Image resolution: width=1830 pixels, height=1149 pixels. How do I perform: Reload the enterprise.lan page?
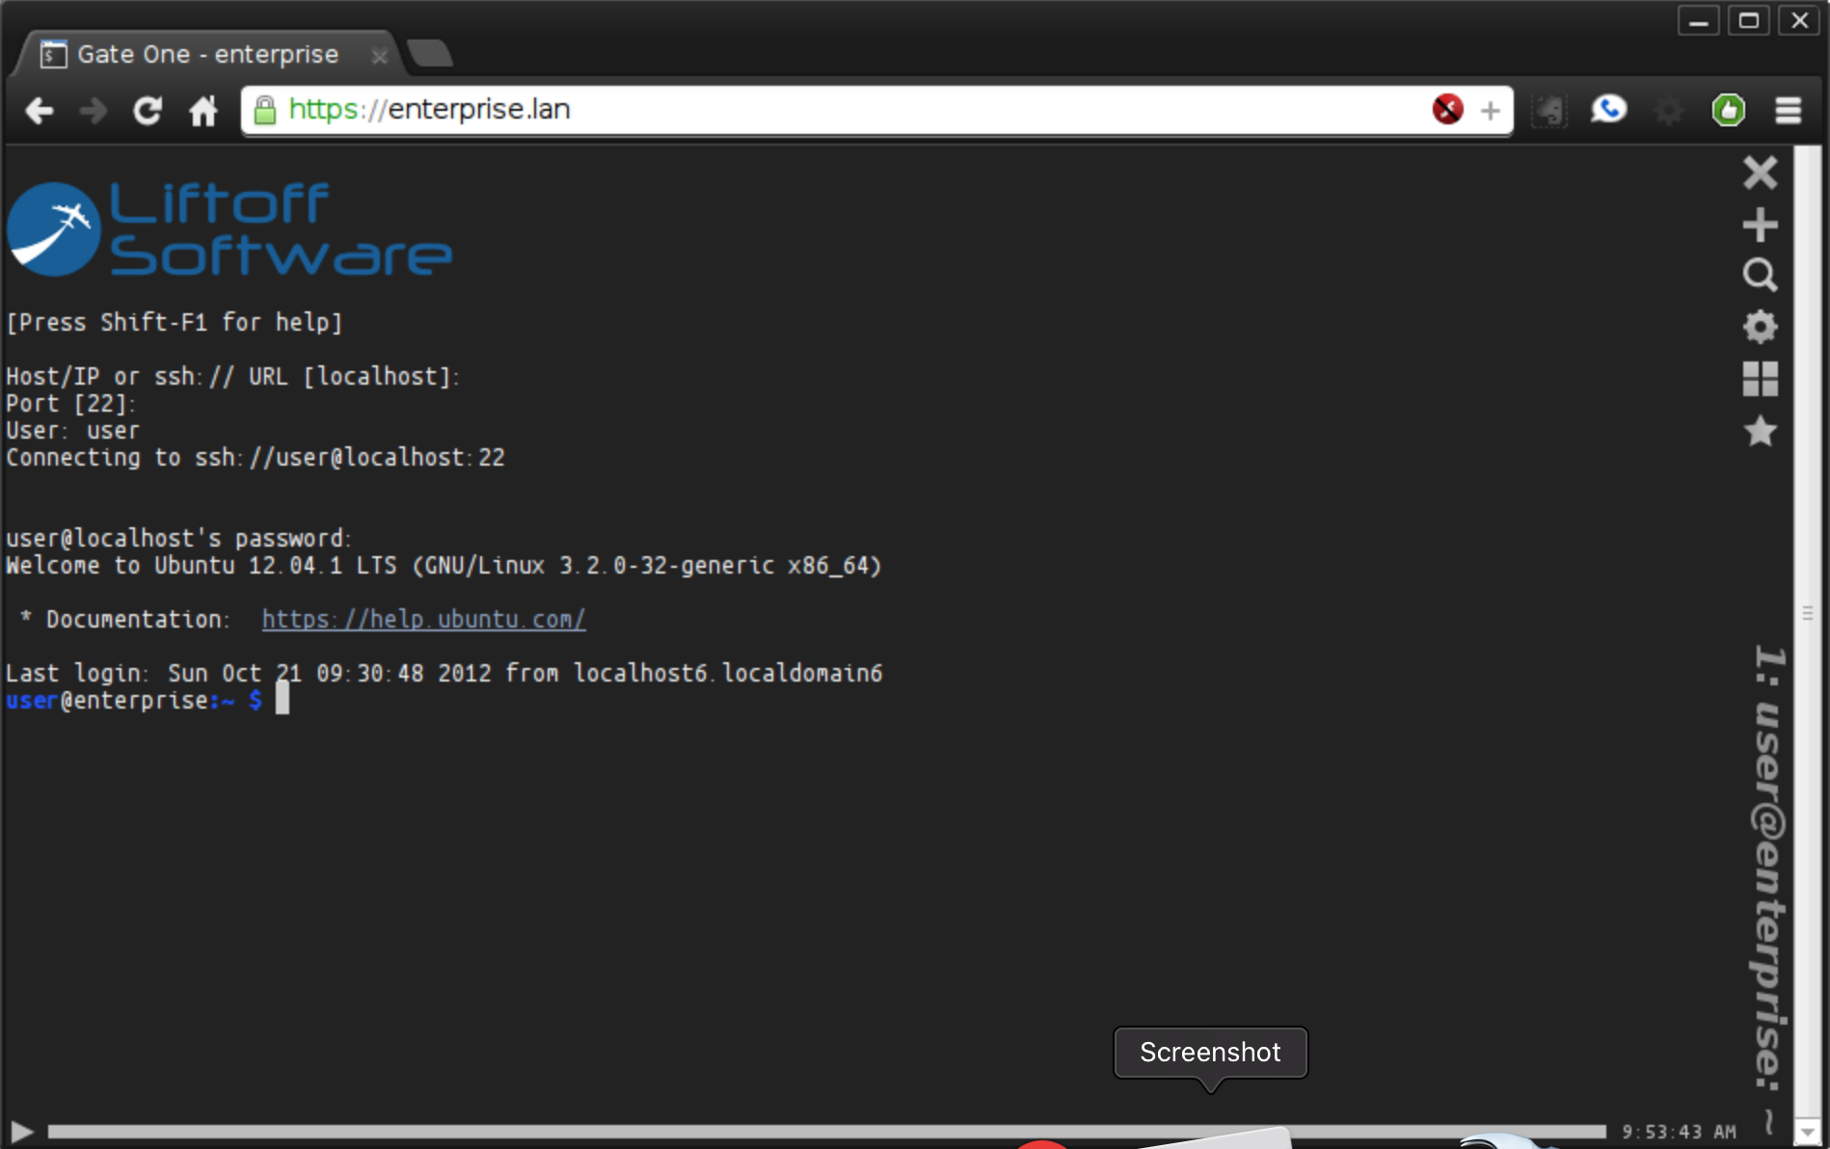tap(148, 111)
